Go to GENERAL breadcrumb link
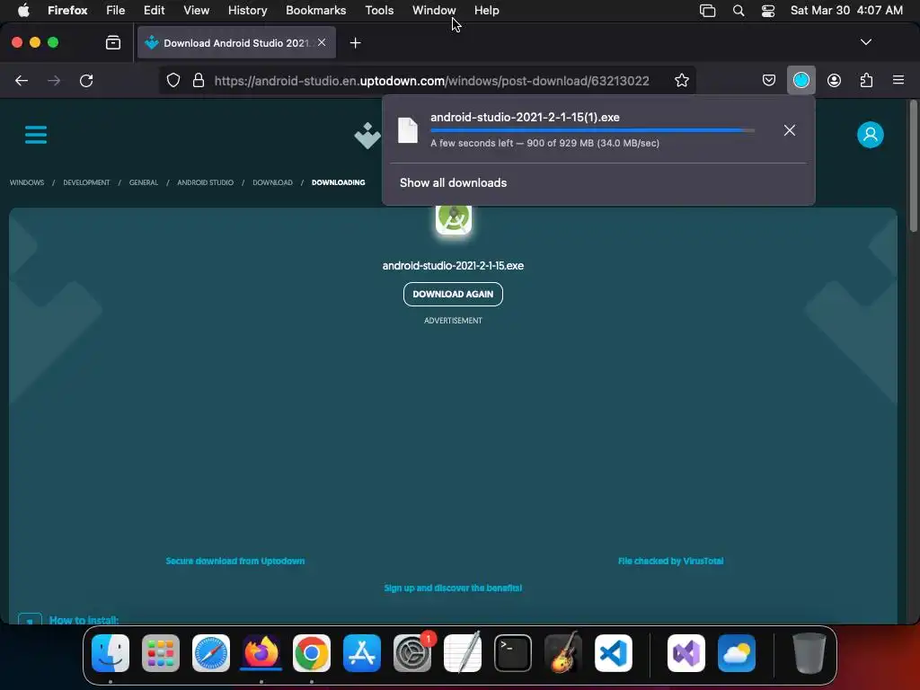Image resolution: width=920 pixels, height=690 pixels. 143,182
